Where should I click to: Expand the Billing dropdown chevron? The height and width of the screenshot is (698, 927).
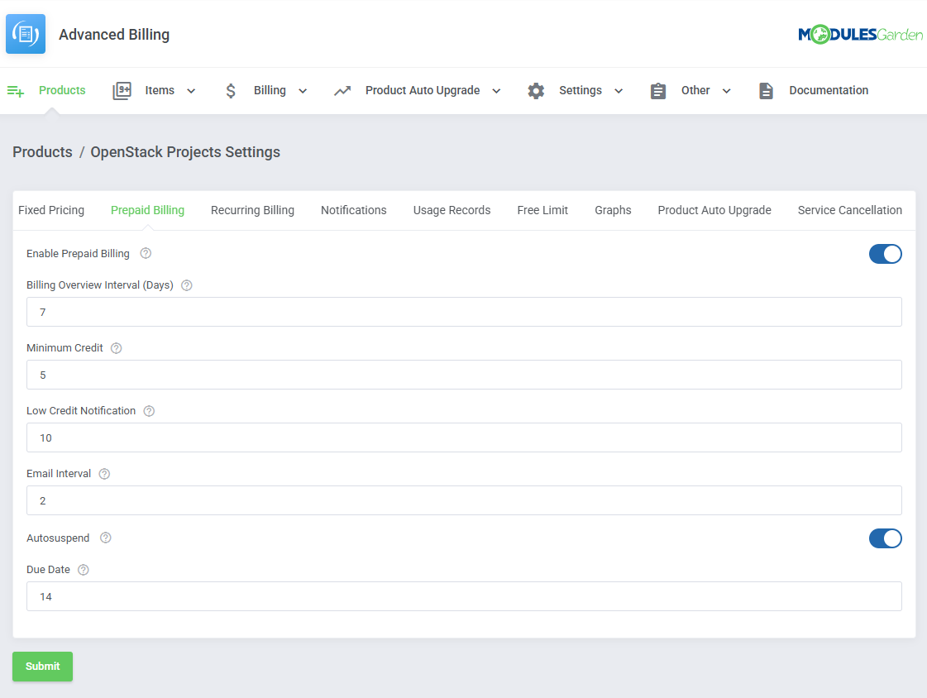(x=303, y=91)
